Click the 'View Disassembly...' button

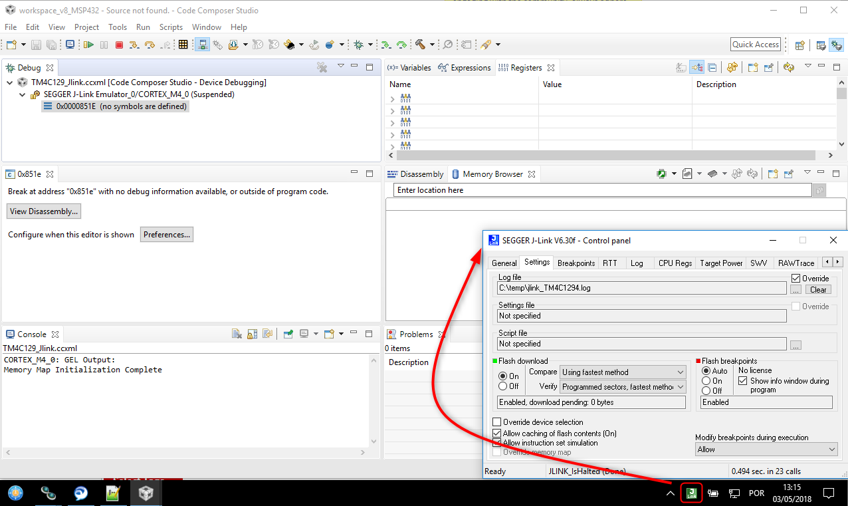[x=43, y=211]
